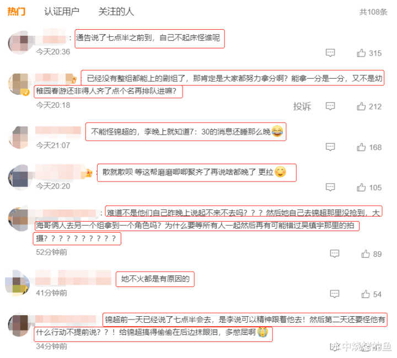Like the comment with 89 likes
Screen dimensions: 397x358
[366, 254]
